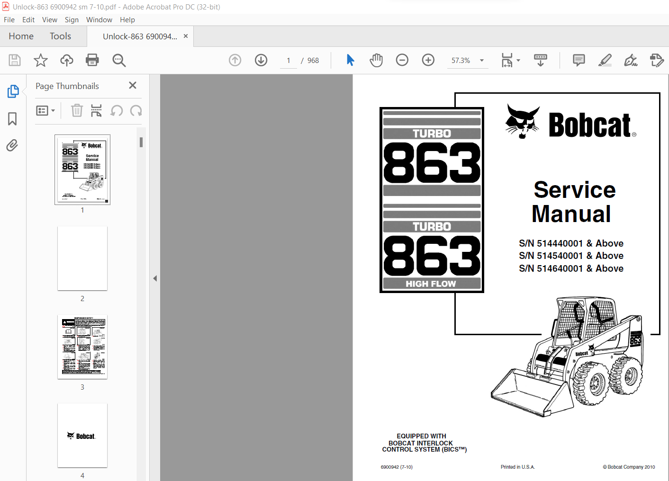Select page 1 thumbnail
The height and width of the screenshot is (481, 669).
(x=82, y=169)
